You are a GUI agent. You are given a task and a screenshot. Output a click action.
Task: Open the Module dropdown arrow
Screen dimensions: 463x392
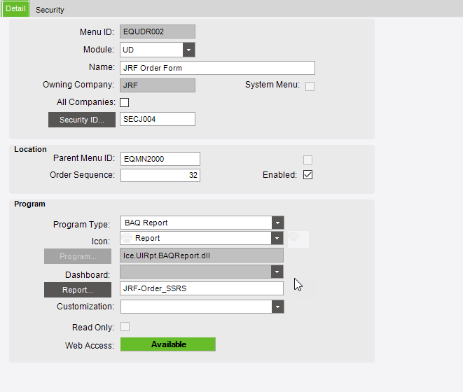(x=188, y=50)
